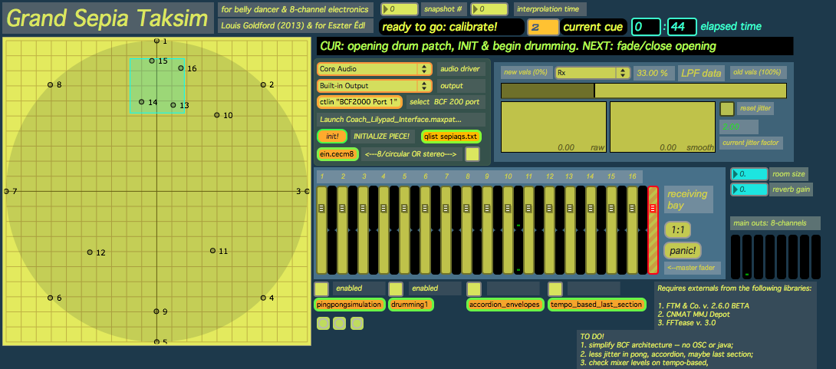The height and width of the screenshot is (369, 836).
Task: Enable the tempo_based_last_section toggle
Action: tap(555, 288)
